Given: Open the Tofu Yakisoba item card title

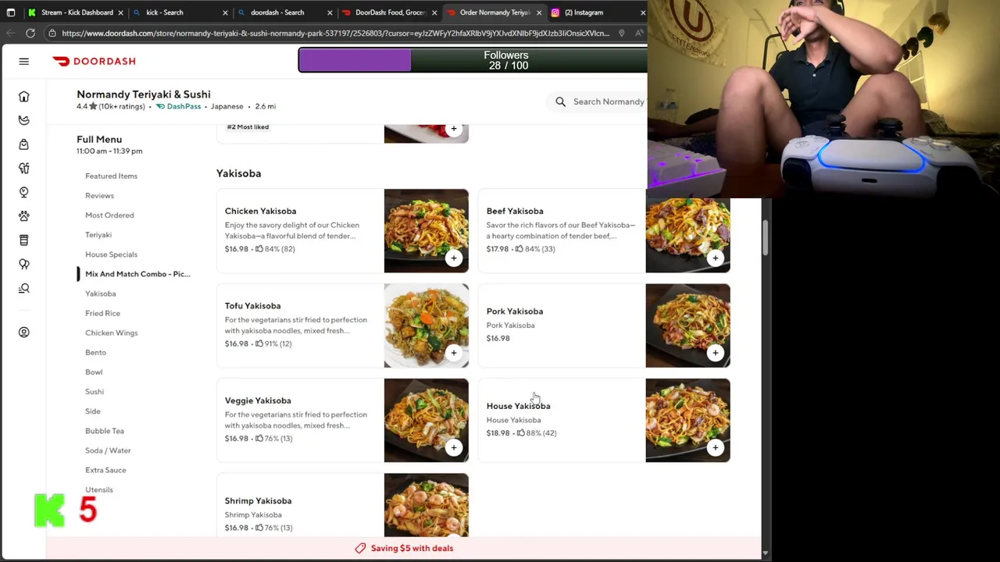Looking at the screenshot, I should click(252, 306).
